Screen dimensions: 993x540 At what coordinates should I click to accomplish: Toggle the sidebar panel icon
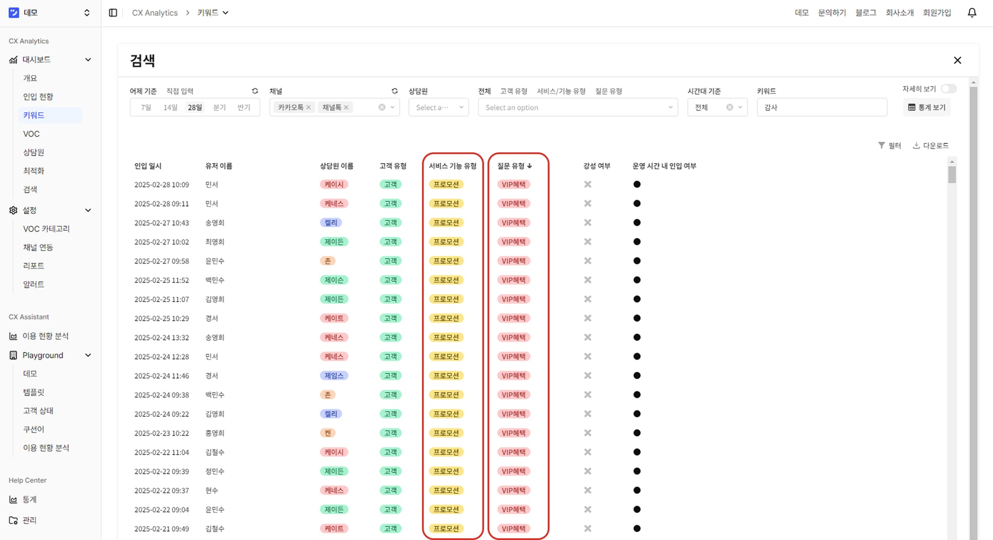pyautogui.click(x=113, y=13)
